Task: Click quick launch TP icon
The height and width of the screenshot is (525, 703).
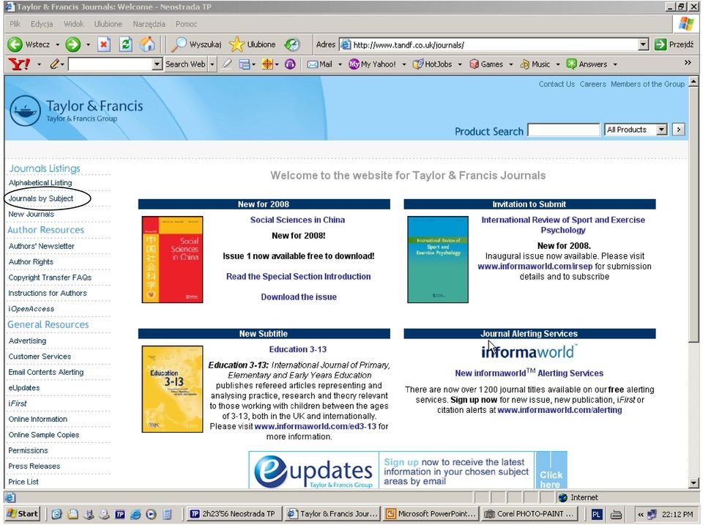Action: click(119, 514)
